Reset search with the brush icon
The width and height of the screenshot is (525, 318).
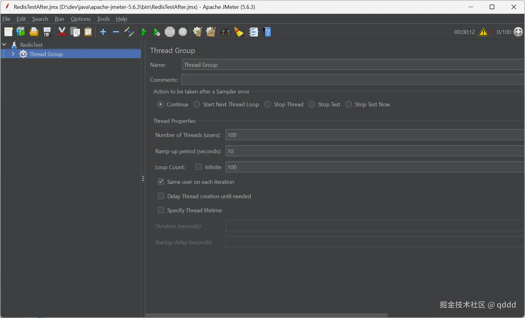tap(239, 32)
